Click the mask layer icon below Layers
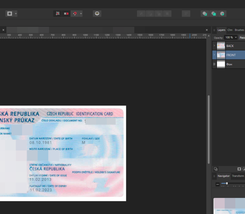 pyautogui.click(x=239, y=169)
